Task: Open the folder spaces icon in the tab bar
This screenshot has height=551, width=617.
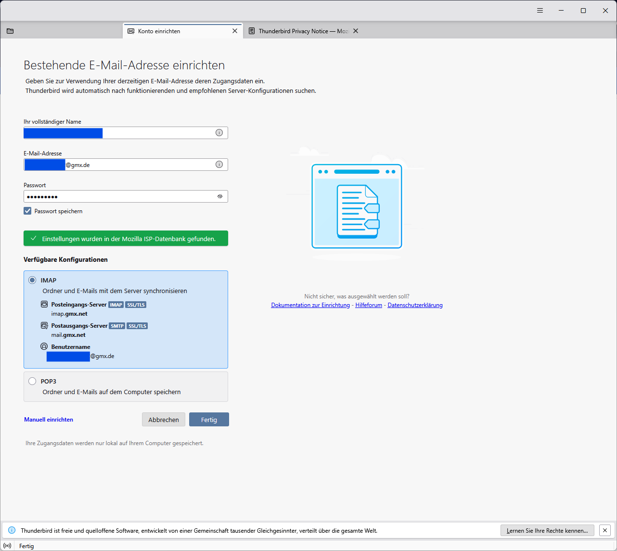Action: point(10,31)
